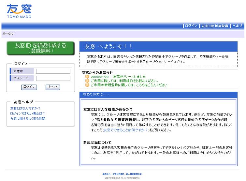Open the ログインできない場合は？ help link
Viewport: 246px width, 181px height.
click(x=27, y=113)
